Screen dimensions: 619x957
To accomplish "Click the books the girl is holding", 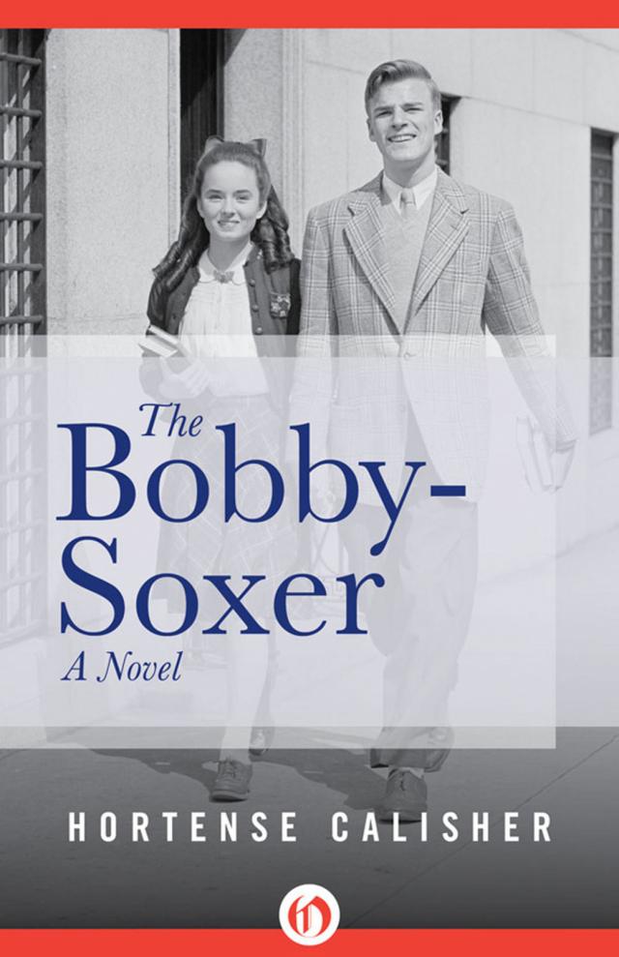I will (161, 342).
